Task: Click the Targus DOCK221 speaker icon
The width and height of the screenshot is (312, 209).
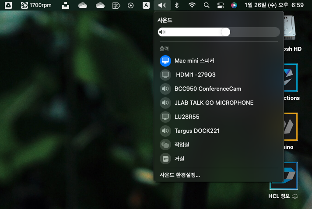Action: click(x=165, y=131)
